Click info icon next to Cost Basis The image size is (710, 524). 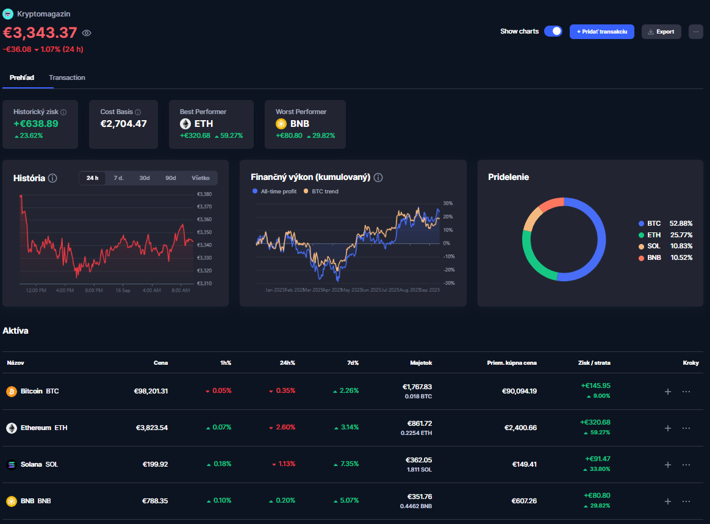point(138,112)
